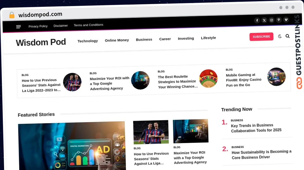Open Key Trends in Business Collaboration article
304x170 pixels.
(x=256, y=128)
